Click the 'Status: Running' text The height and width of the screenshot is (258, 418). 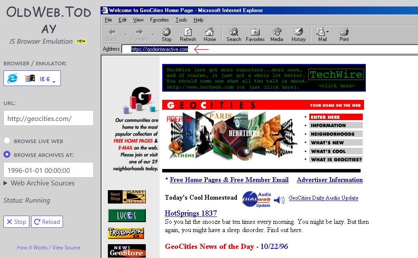point(27,201)
